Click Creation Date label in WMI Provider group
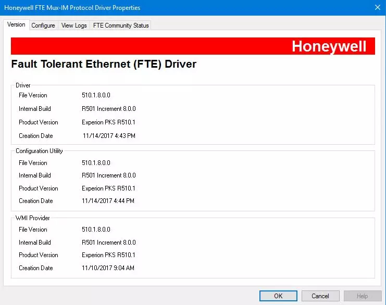The width and height of the screenshot is (386, 305). pos(36,268)
